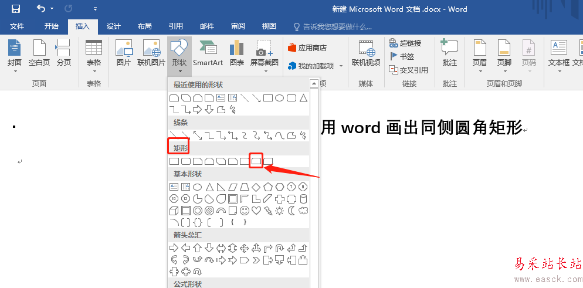Switch to the 审阅 ribbon tab

[x=238, y=26]
